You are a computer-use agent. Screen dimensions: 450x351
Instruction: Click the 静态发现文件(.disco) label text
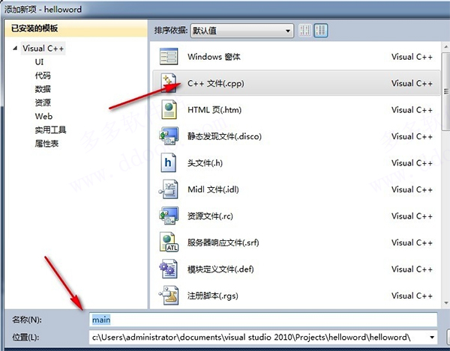pyautogui.click(x=224, y=136)
